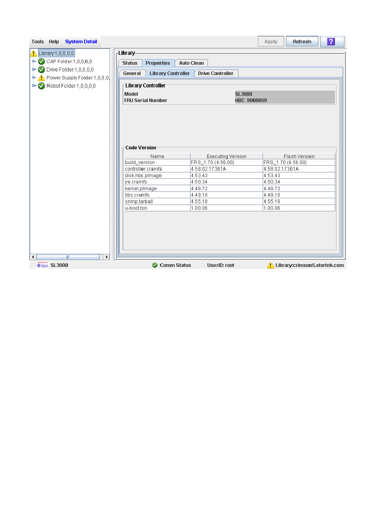Open the Tools menu
This screenshot has height=516, width=377.
(x=38, y=42)
